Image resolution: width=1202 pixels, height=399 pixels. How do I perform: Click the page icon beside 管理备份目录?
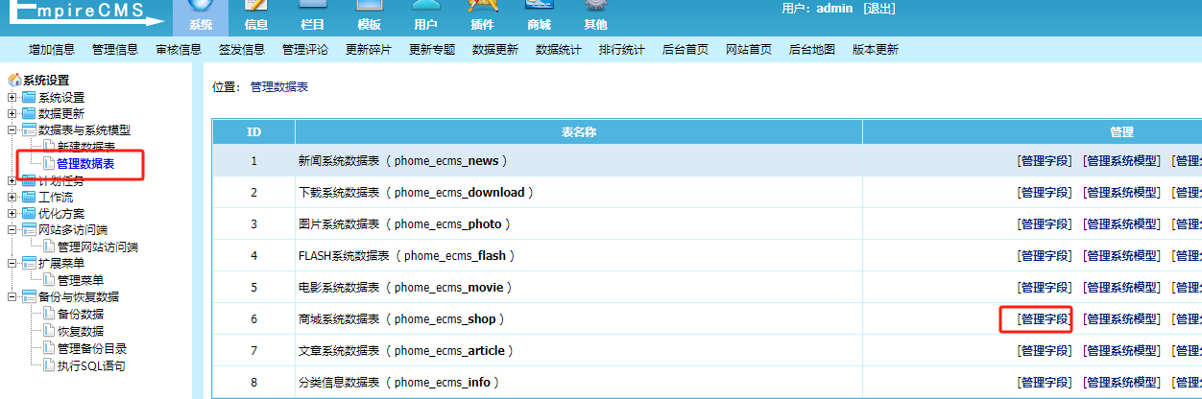49,348
